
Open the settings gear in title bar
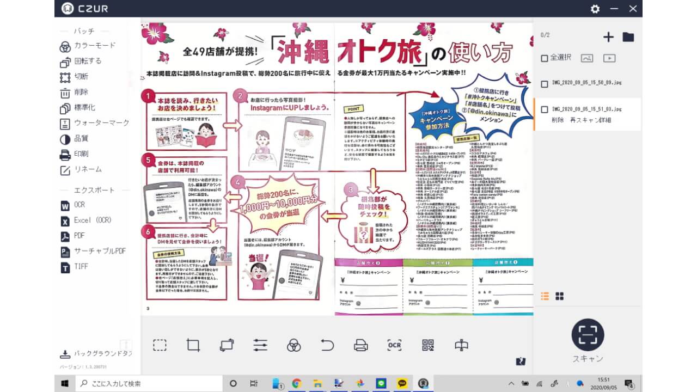coord(595,9)
